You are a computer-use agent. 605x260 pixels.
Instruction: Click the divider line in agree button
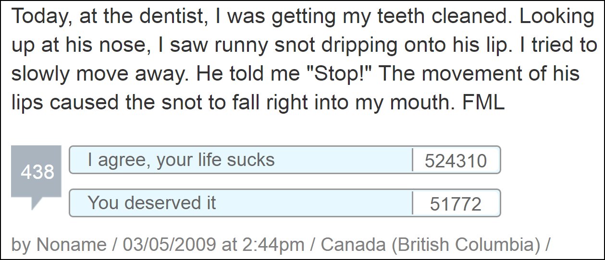tap(413, 160)
